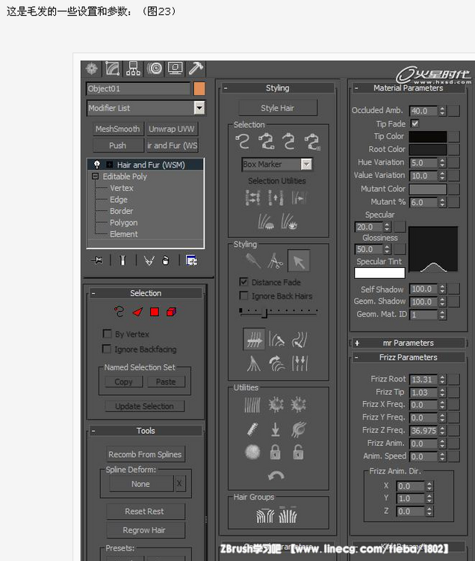Select the Vertex sub-object level
Screen dimensions: 475x561
point(122,188)
